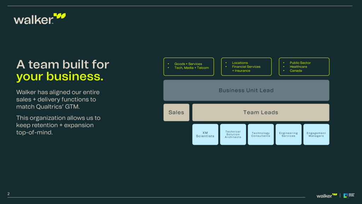Image resolution: width=362 pixels, height=204 pixels.
Task: Click the Goods + Services outlined box
Action: [x=189, y=67]
